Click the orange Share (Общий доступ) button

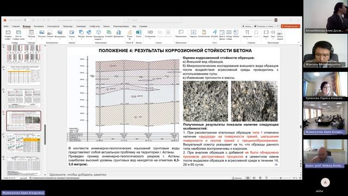pos(290,26)
